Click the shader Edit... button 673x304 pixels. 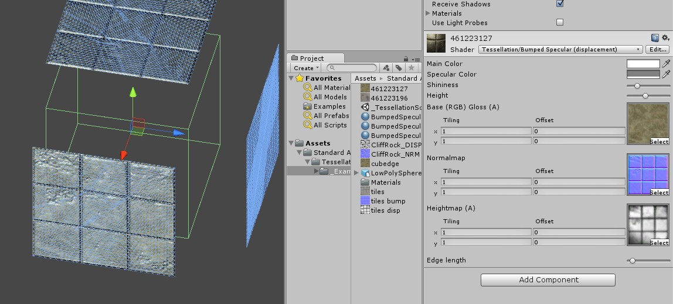(x=657, y=50)
